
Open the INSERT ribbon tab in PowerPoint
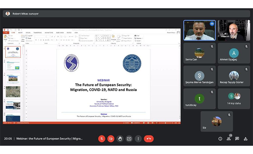click(x=20, y=33)
